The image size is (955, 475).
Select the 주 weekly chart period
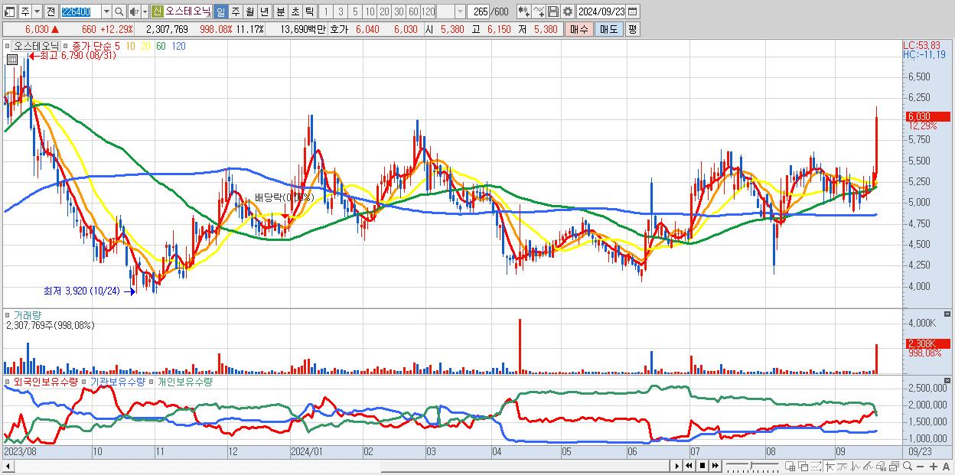point(235,11)
